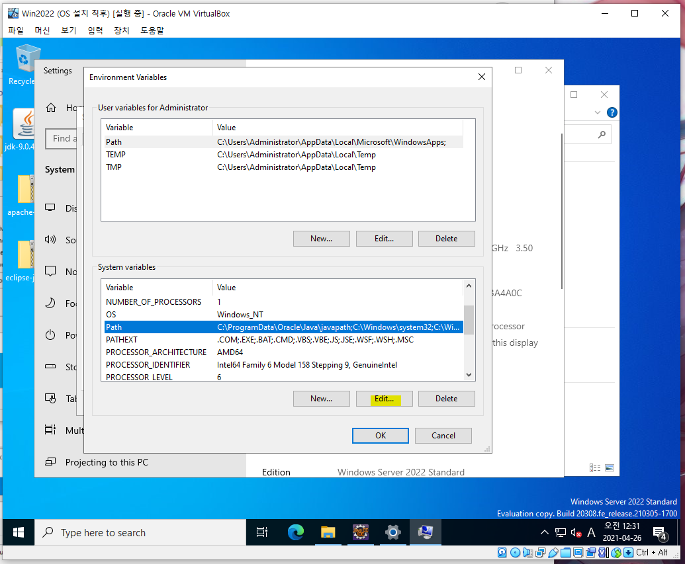
Task: Click Delete under System variables
Action: point(447,399)
